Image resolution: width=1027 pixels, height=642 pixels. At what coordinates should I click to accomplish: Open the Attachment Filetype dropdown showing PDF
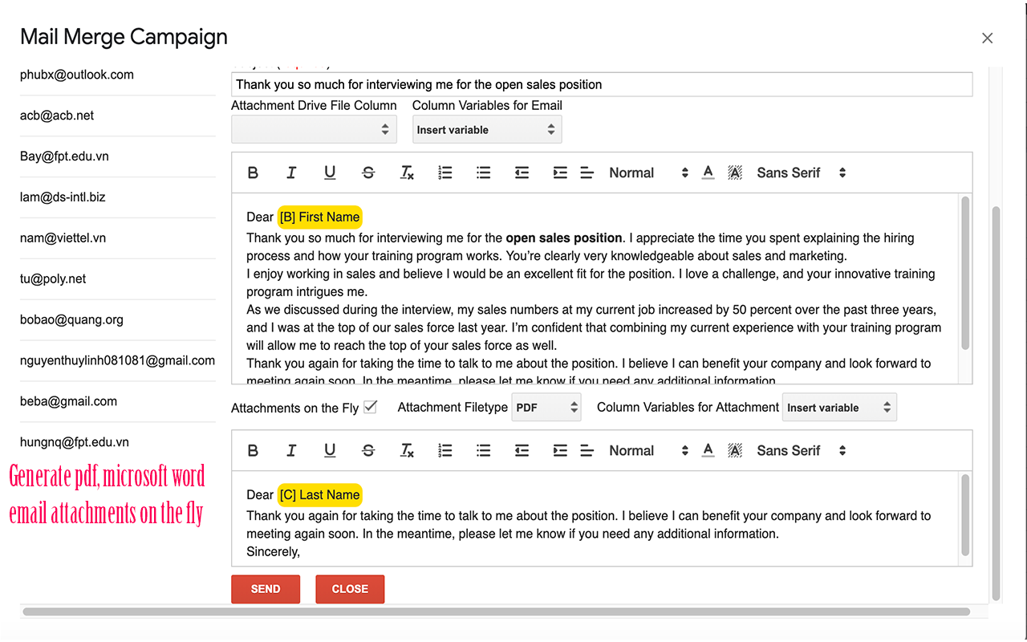[x=546, y=407]
